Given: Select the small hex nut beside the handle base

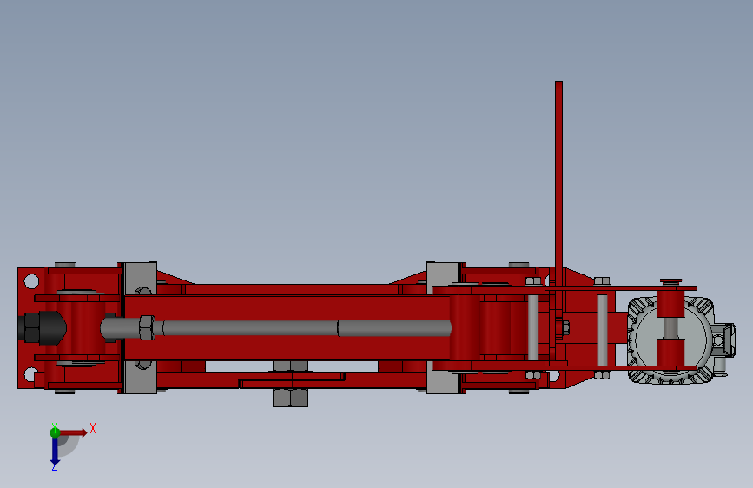Looking at the screenshot, I should pyautogui.click(x=565, y=328).
